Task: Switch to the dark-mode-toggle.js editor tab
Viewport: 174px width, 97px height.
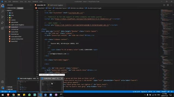Action: click(56, 5)
